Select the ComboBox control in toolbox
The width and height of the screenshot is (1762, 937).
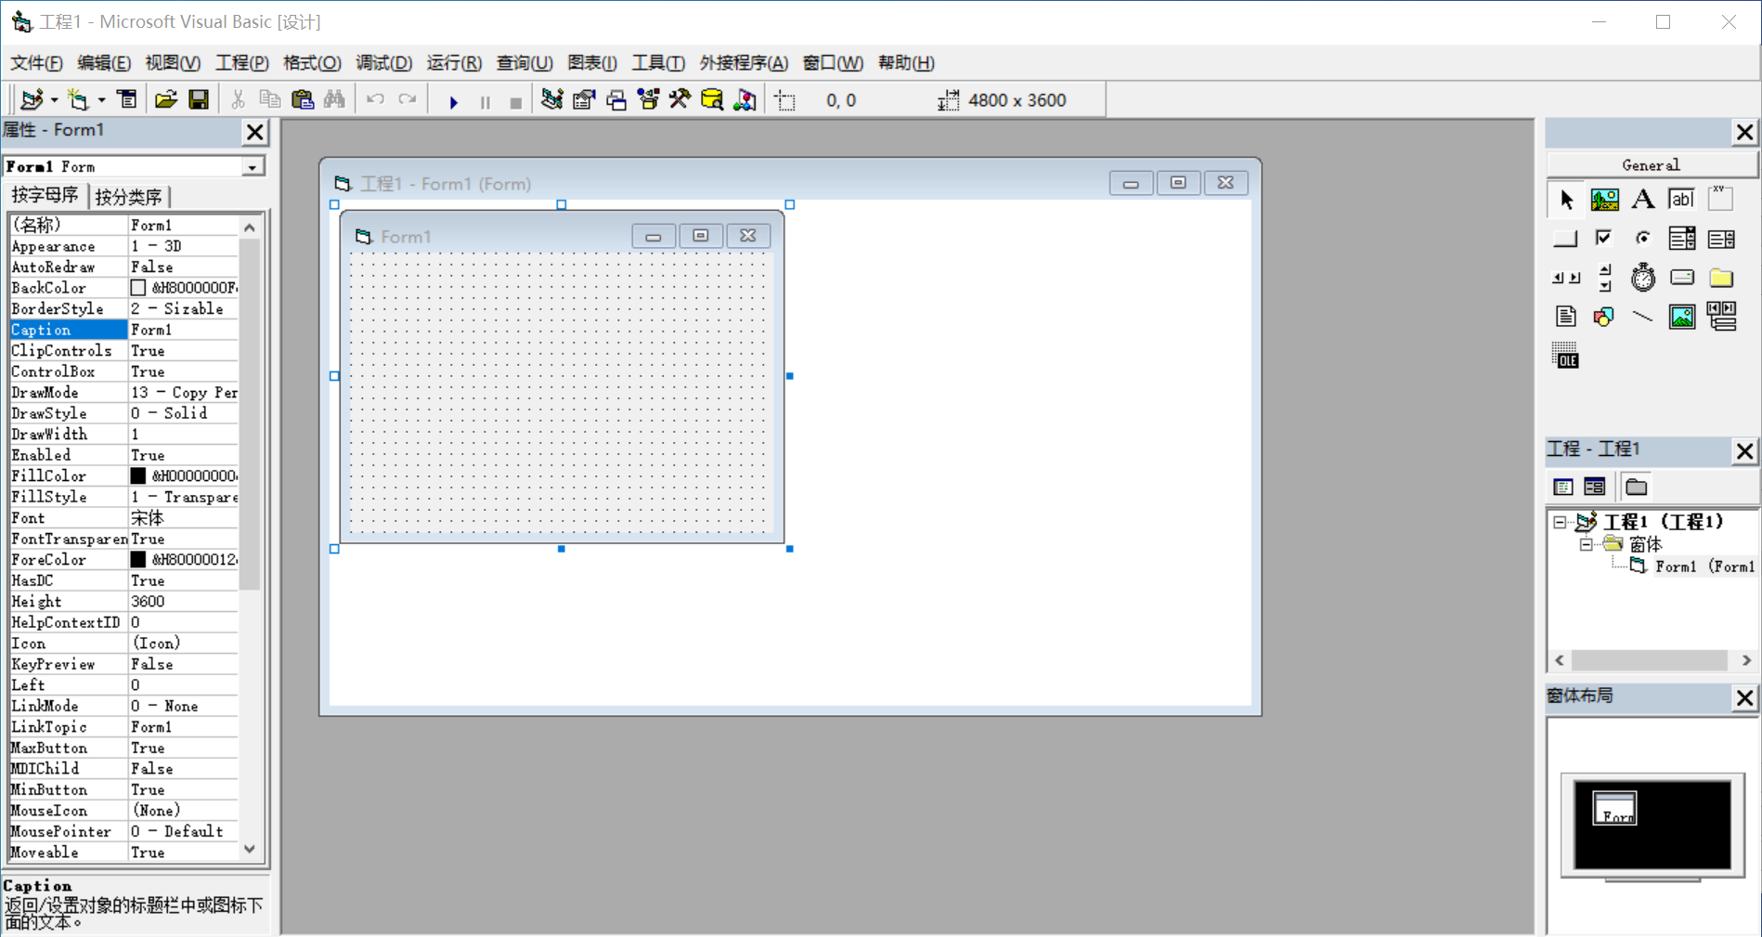click(x=1681, y=239)
